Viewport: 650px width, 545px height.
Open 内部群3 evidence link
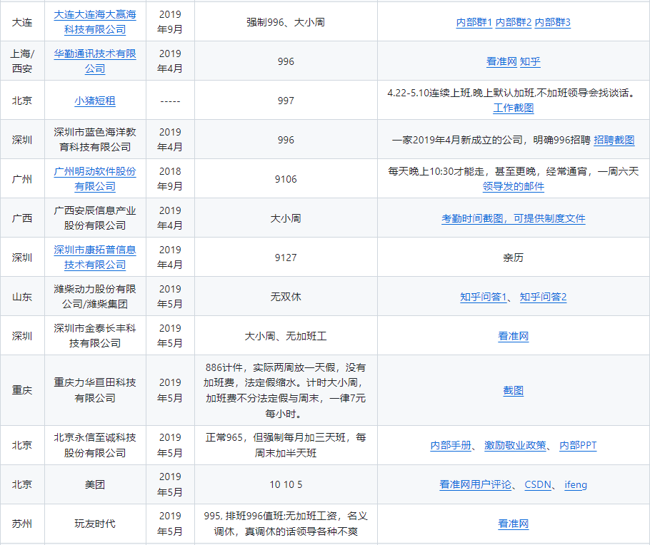pyautogui.click(x=553, y=22)
